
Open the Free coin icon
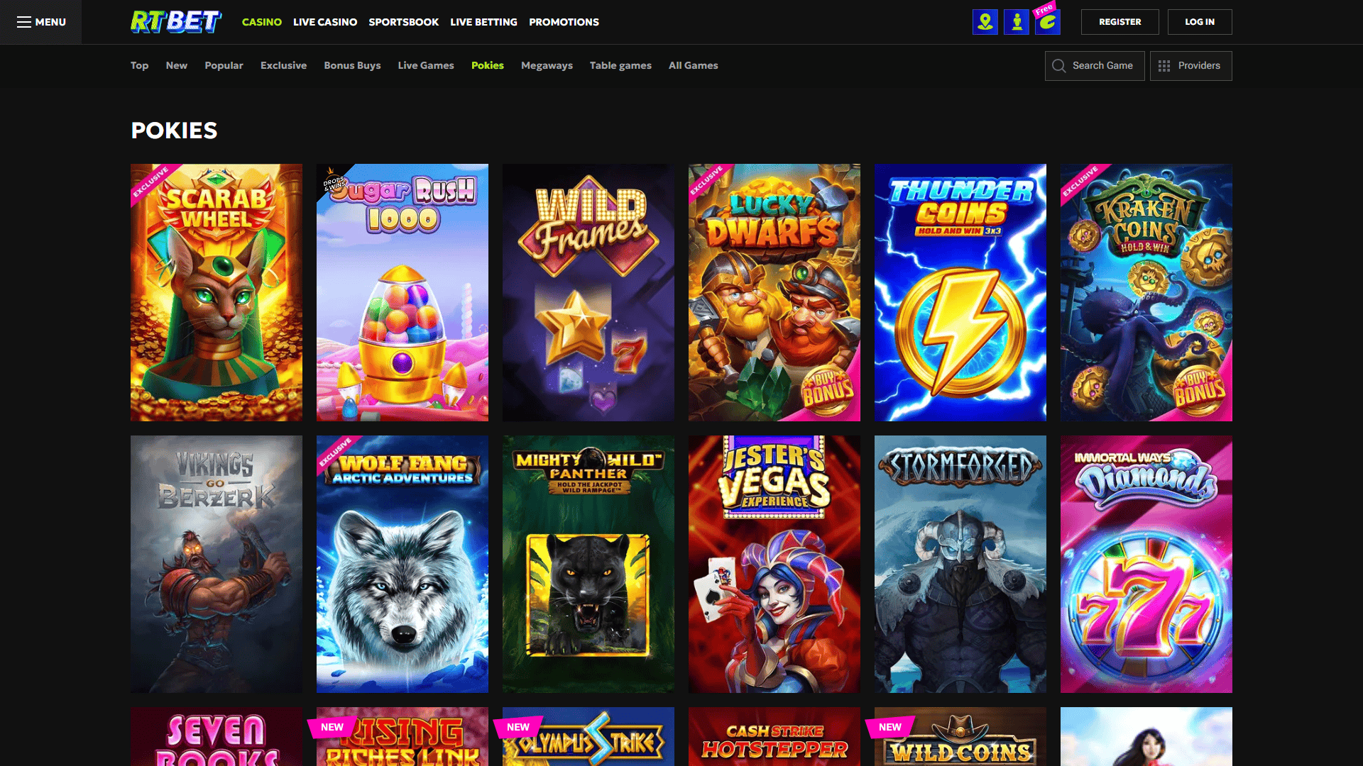pos(1048,22)
